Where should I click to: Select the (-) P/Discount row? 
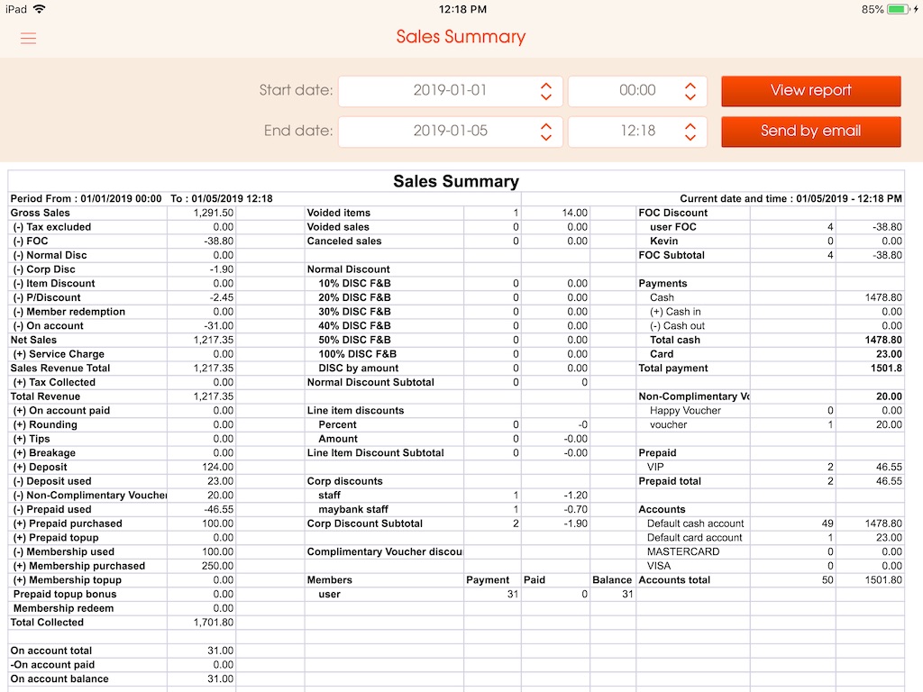pyautogui.click(x=123, y=297)
